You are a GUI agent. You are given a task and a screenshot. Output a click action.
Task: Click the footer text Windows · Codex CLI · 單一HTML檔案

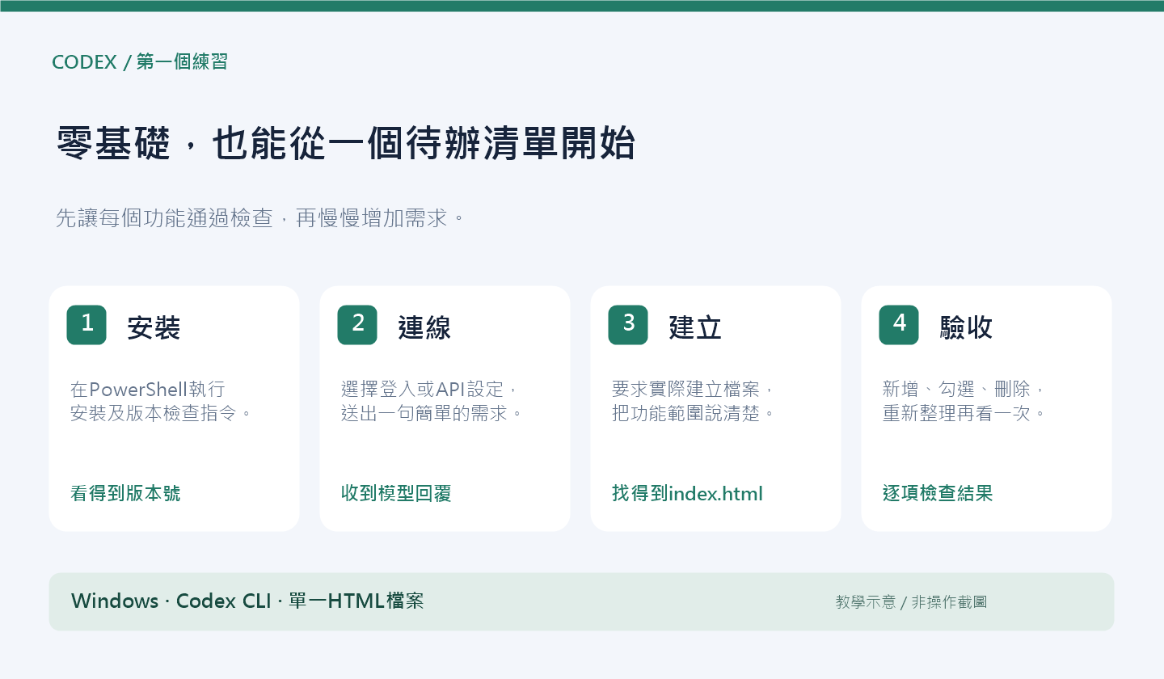[x=247, y=601]
